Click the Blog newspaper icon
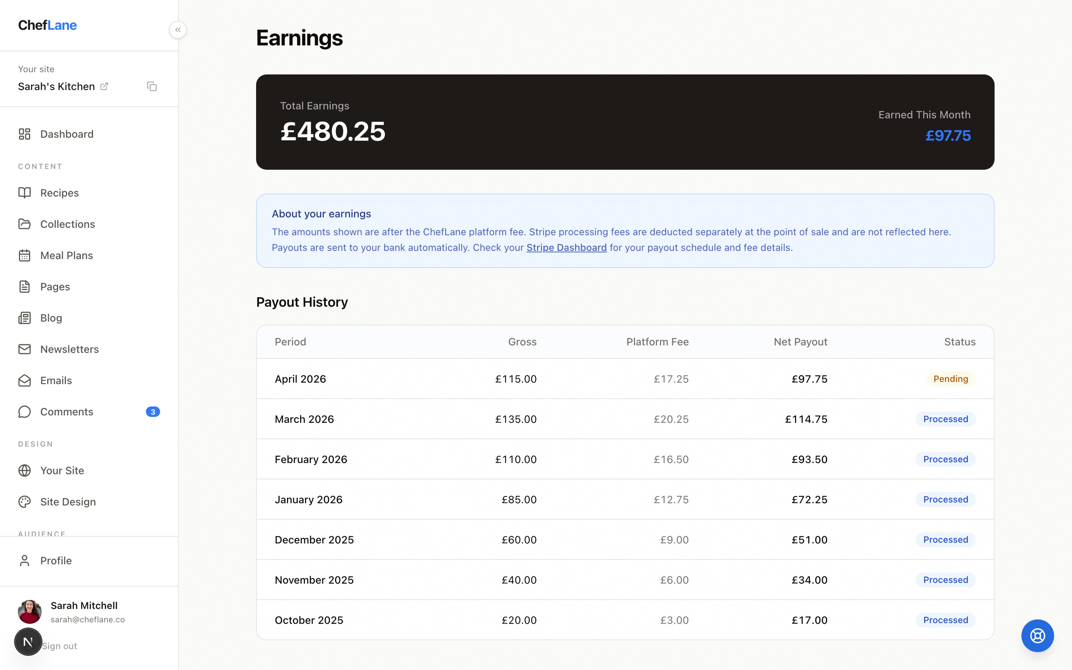 click(x=24, y=318)
